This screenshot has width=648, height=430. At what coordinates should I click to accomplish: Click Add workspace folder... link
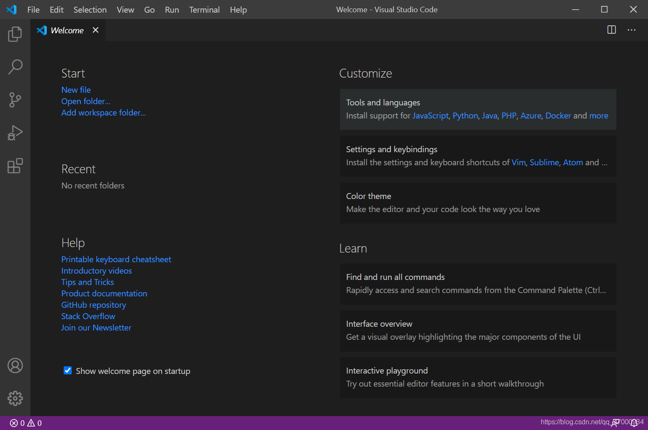[103, 113]
